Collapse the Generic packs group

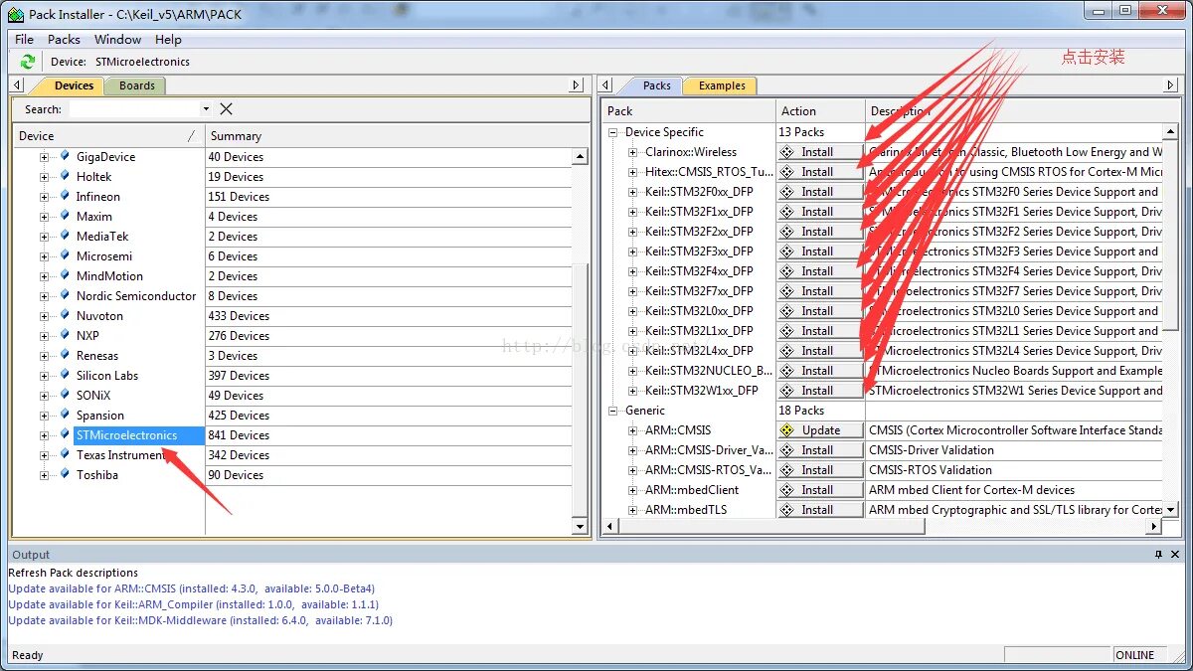[x=614, y=411]
